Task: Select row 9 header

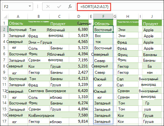Action: click(4, 72)
